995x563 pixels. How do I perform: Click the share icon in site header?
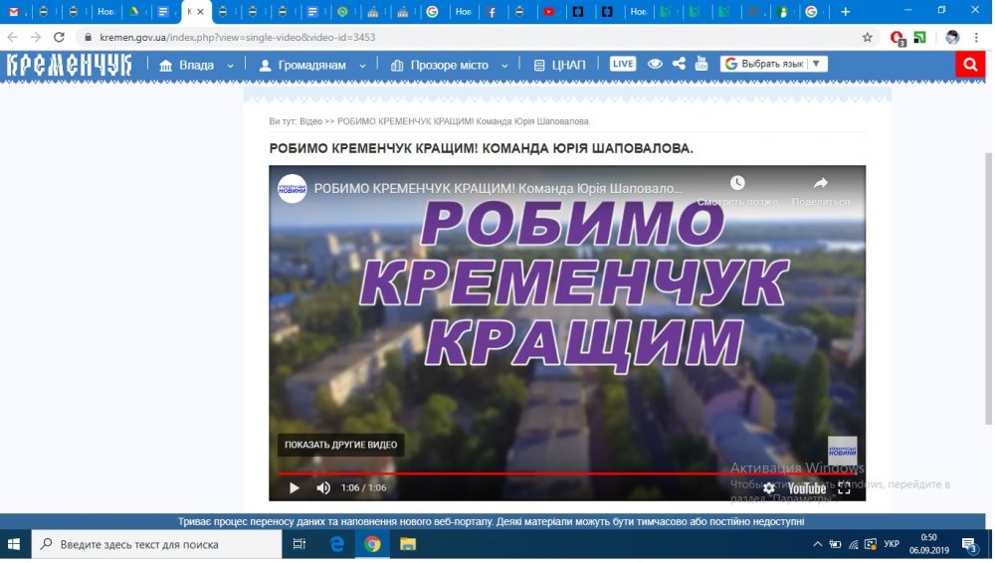coord(679,64)
